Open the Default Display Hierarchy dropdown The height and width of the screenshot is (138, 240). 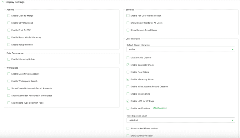coord(181,49)
